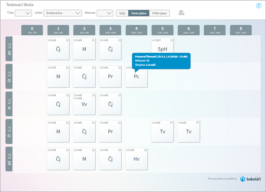The width and height of the screenshot is (266, 192).
Task: Click the period 0 column header
Action: click(32, 30)
